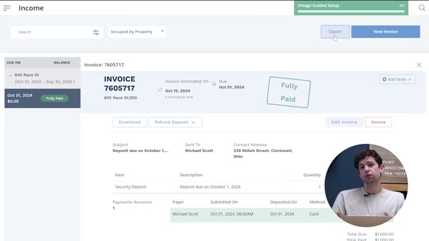
Task: Open the Refund Deposit dropdown
Action: [x=175, y=122]
